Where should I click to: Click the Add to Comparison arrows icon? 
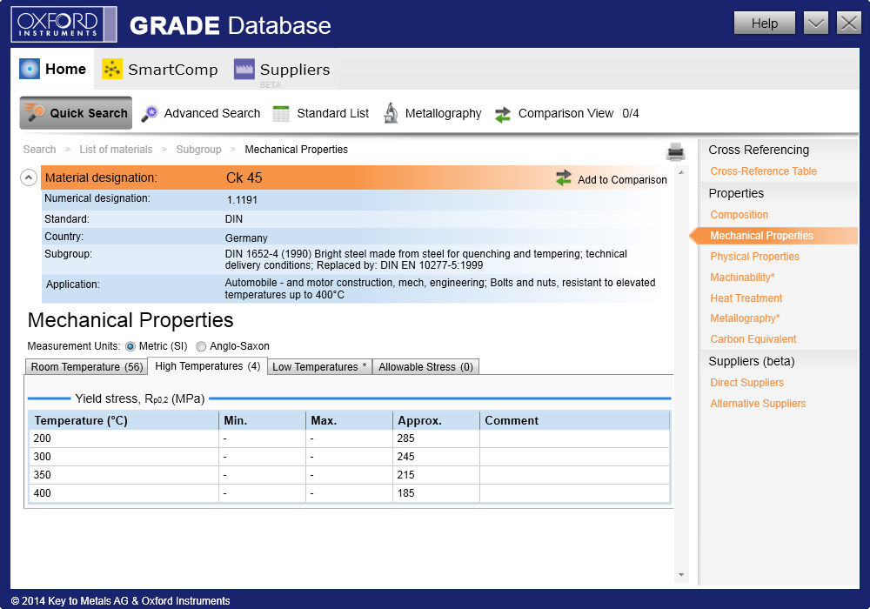(564, 178)
